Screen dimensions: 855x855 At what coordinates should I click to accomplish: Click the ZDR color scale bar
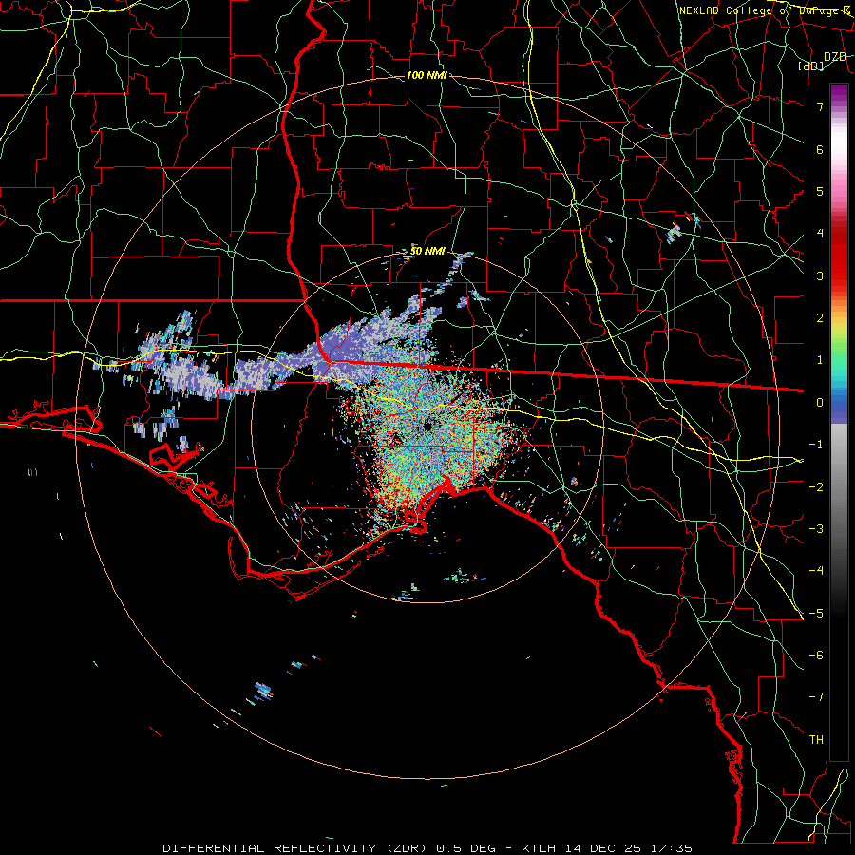[839, 422]
